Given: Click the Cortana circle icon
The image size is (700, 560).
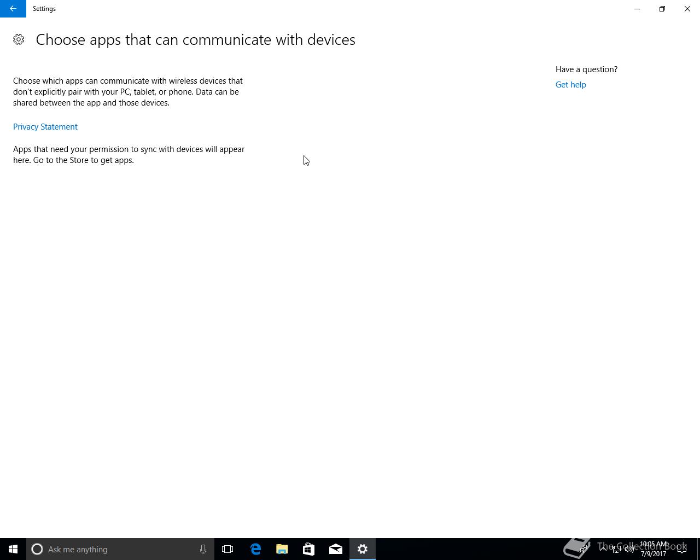Looking at the screenshot, I should coord(37,549).
